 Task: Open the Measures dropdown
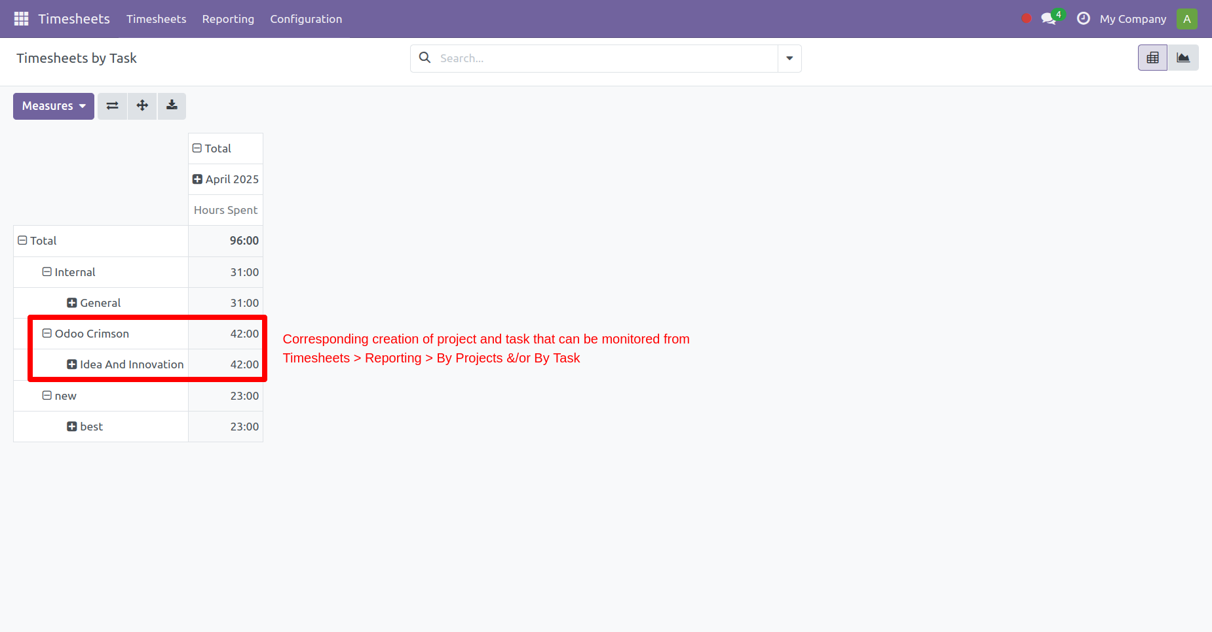[x=54, y=106]
